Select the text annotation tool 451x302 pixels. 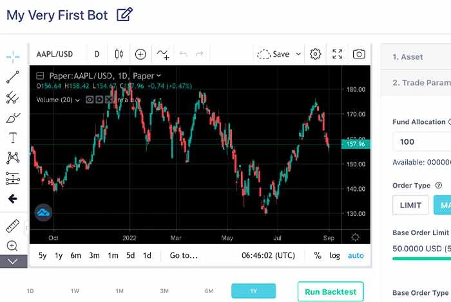13,138
